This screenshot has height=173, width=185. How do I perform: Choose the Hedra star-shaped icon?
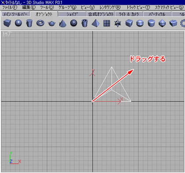coord(118,23)
